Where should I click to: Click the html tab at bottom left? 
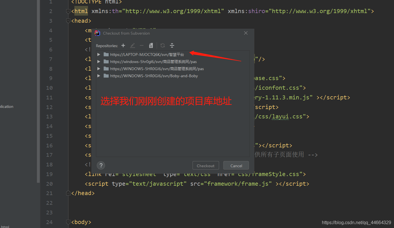click(5, 227)
